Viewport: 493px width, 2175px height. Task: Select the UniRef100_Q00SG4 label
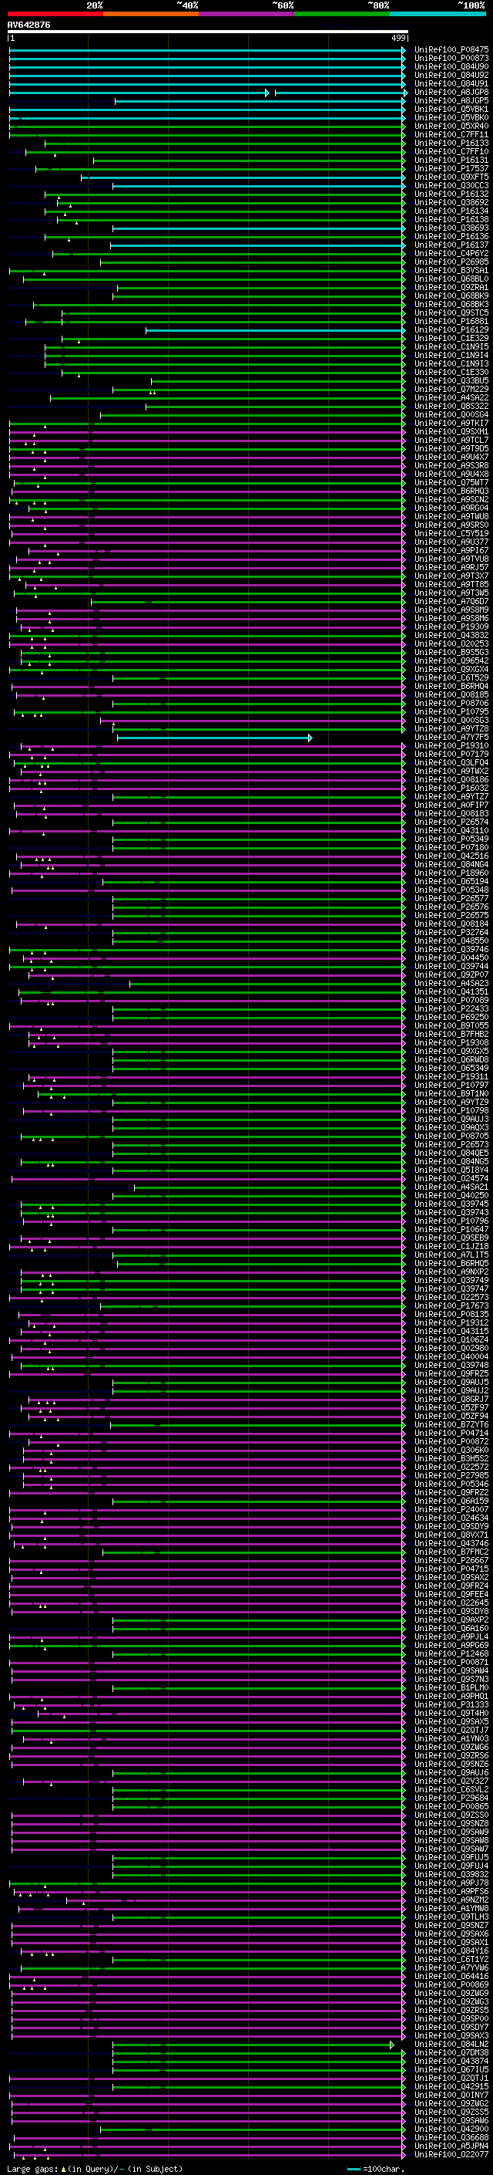pyautogui.click(x=451, y=414)
